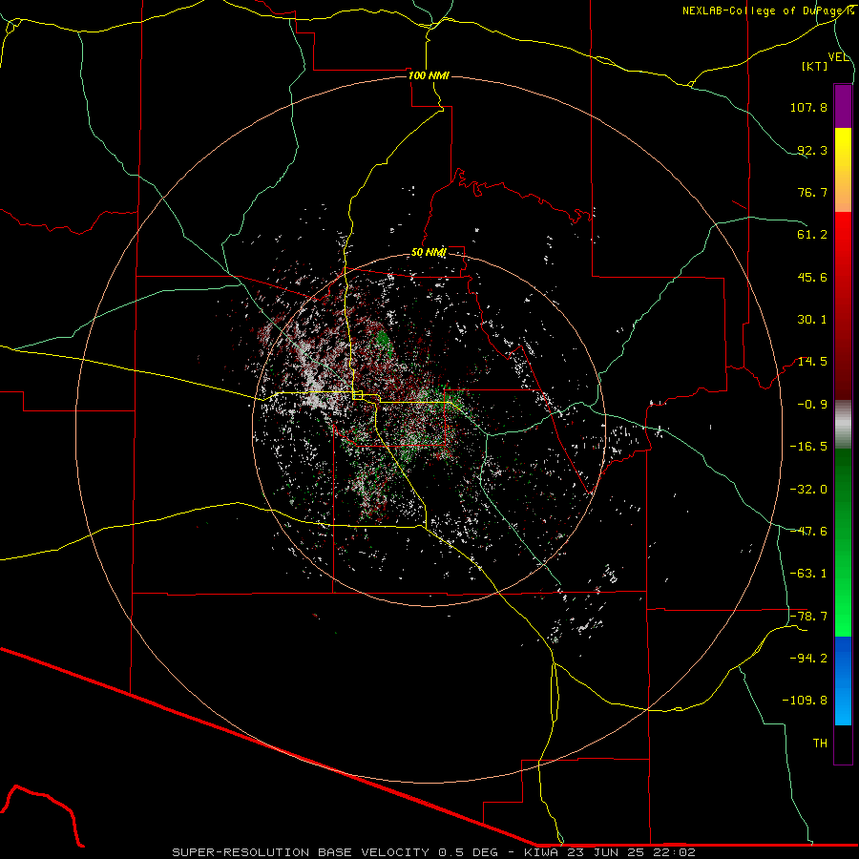Click the 76.7 legend value

pyautogui.click(x=812, y=192)
